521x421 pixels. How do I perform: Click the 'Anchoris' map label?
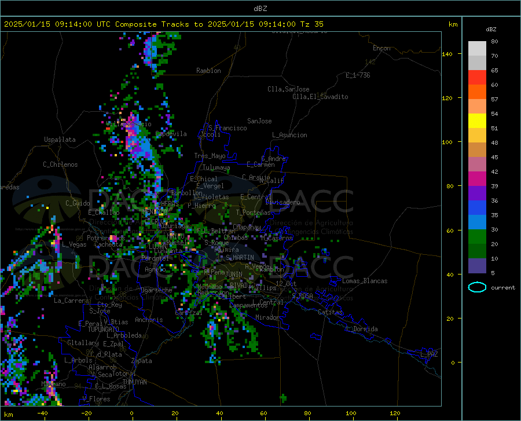tap(149, 320)
